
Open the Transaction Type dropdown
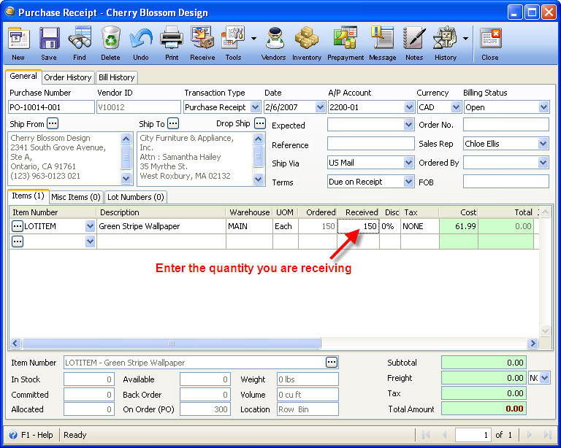(x=255, y=107)
